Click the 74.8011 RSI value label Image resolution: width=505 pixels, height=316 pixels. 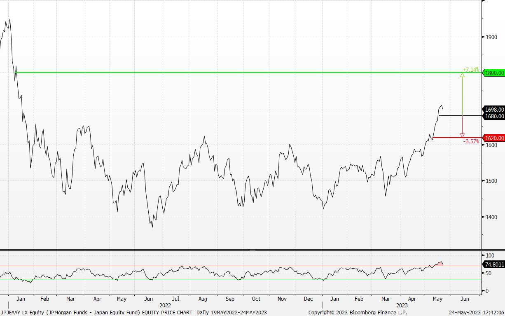pyautogui.click(x=494, y=265)
